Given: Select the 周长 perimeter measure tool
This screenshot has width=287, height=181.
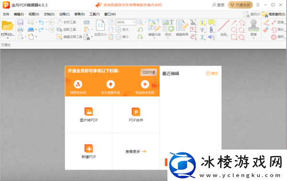Looking at the screenshot, I should [278, 30].
